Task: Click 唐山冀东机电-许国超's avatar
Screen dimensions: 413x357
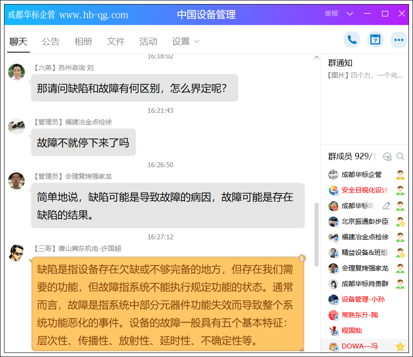Action: pos(17,253)
